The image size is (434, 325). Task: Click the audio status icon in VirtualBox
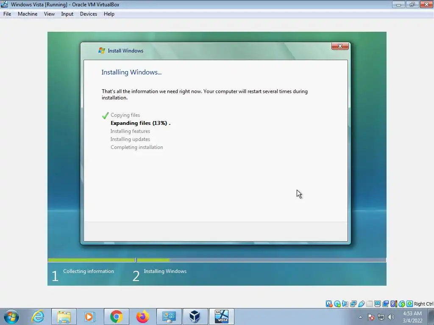click(x=345, y=304)
